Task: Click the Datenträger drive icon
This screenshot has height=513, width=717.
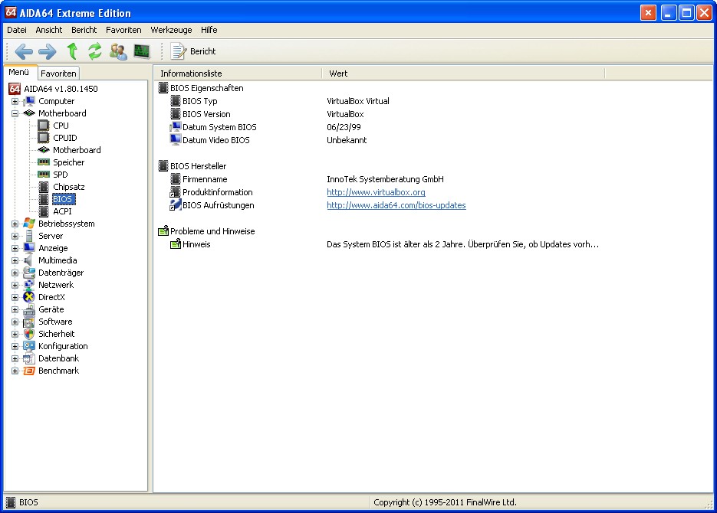Action: [x=29, y=273]
